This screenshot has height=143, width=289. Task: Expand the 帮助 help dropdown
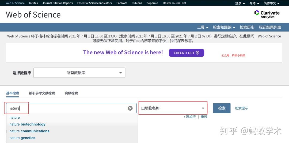[254, 3]
